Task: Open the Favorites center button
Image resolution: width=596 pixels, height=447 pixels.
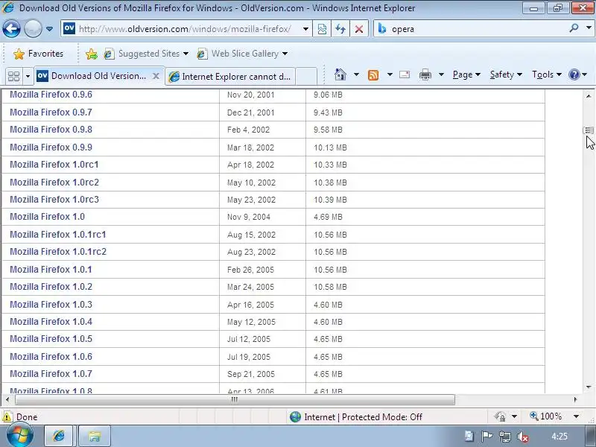Action: tap(39, 54)
